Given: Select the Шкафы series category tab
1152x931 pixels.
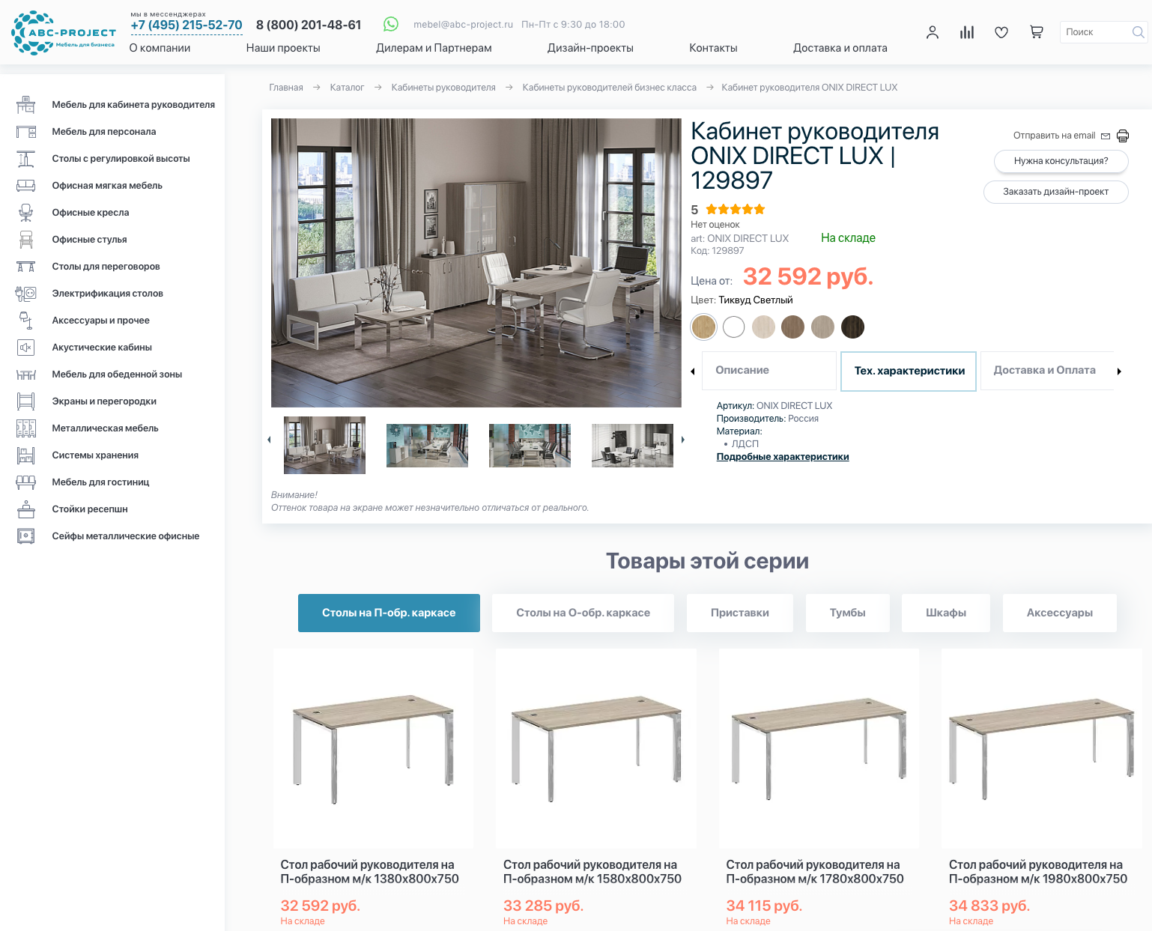Looking at the screenshot, I should click(x=946, y=613).
